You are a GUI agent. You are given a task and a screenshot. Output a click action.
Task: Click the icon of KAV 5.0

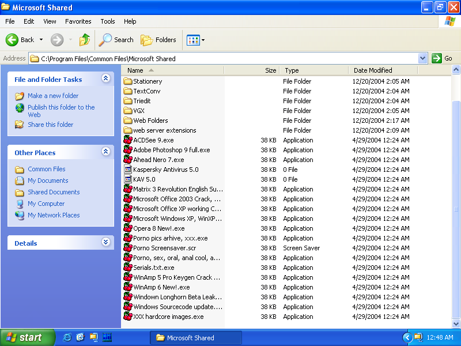(x=127, y=179)
